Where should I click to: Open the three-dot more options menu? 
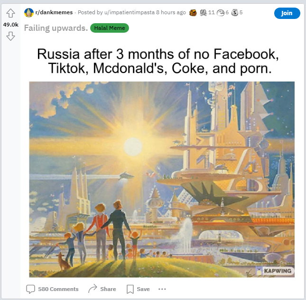(162, 289)
